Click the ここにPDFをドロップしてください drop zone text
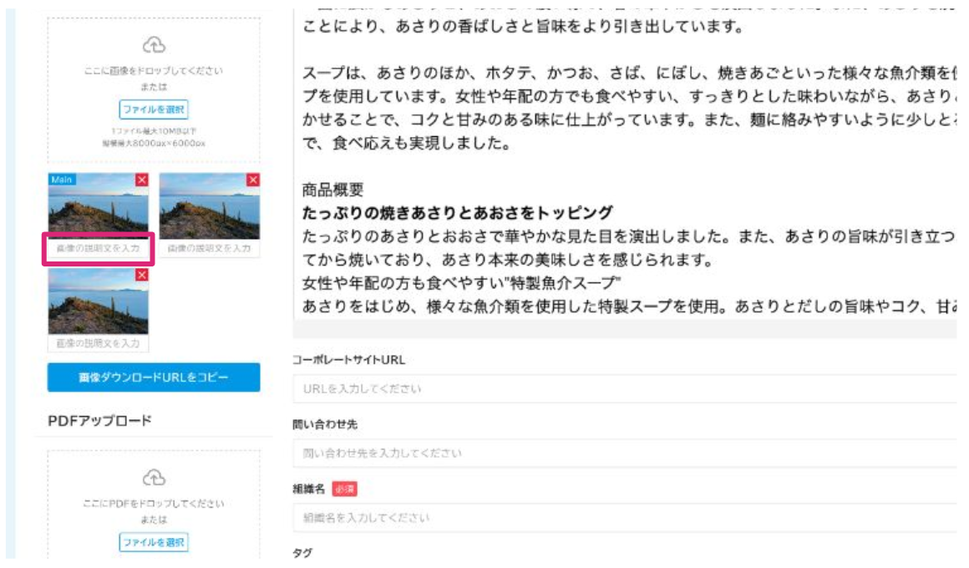 (x=154, y=504)
